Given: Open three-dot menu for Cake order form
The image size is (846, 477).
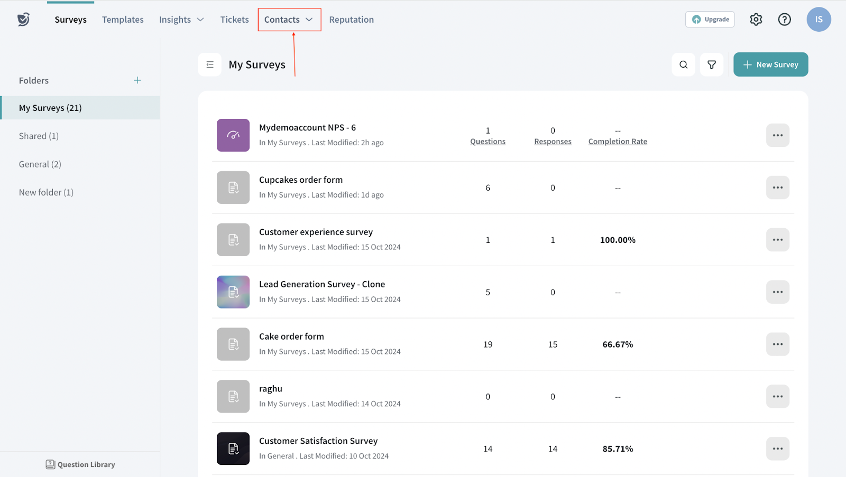Looking at the screenshot, I should (x=777, y=344).
